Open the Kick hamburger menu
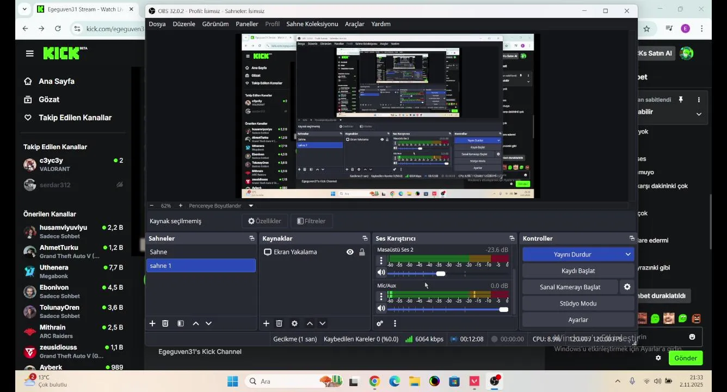 click(29, 53)
